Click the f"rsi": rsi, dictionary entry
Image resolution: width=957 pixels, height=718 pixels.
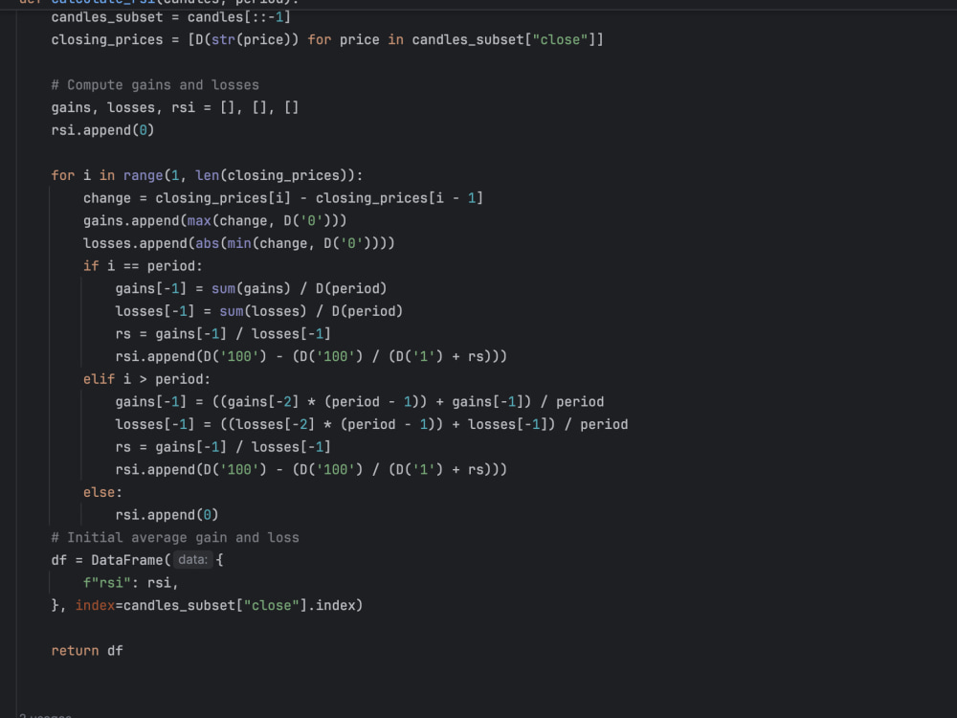coord(130,583)
